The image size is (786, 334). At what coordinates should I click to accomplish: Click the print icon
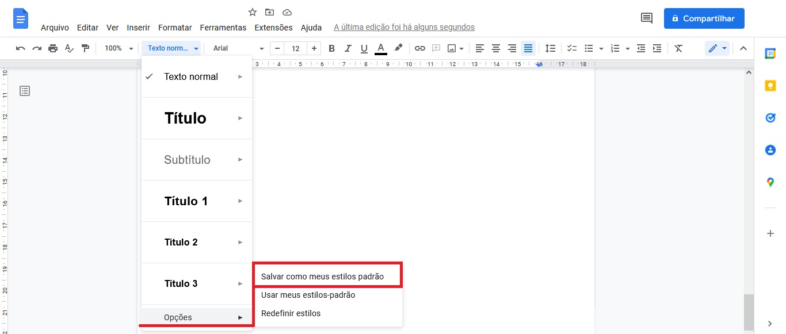pos(53,48)
